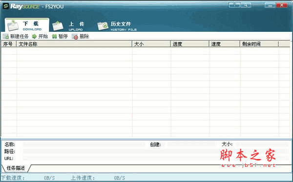Open the 历史文件 History File tab

[x=117, y=26]
